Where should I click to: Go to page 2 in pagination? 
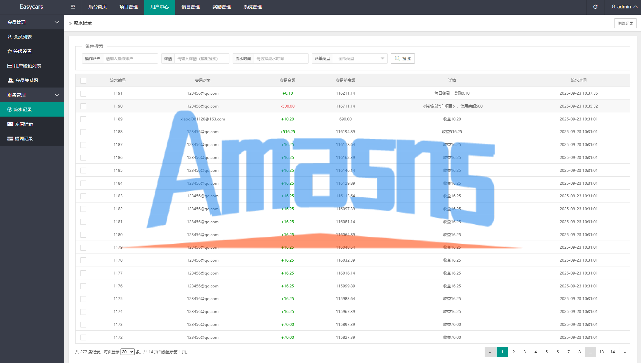pos(513,352)
